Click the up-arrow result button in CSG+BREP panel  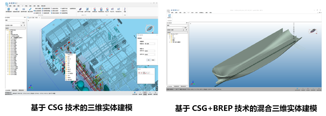coord(184,30)
